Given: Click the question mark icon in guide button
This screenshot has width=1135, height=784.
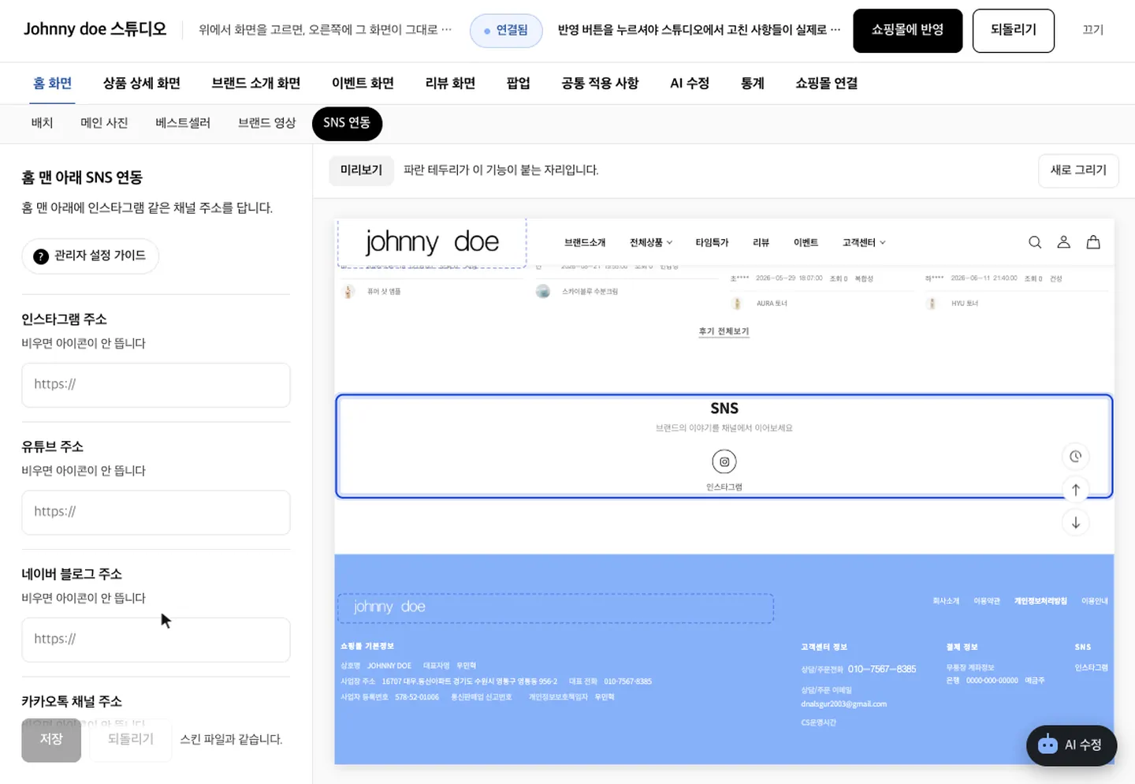Looking at the screenshot, I should pos(41,256).
